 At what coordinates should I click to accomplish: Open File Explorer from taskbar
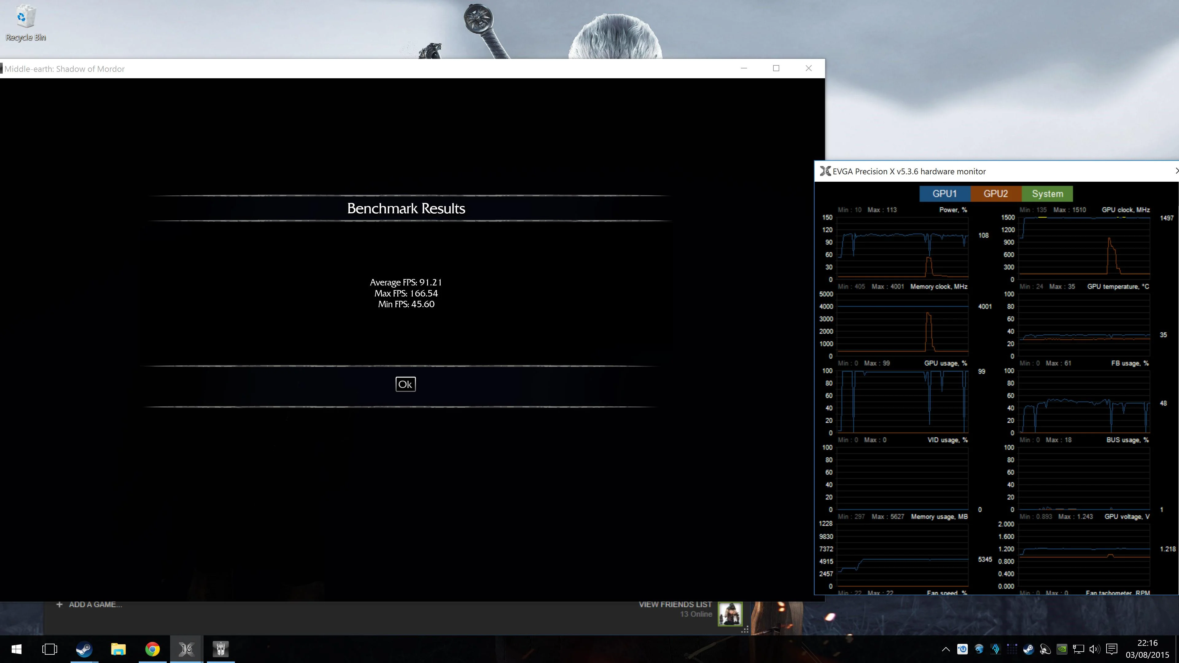pos(118,649)
